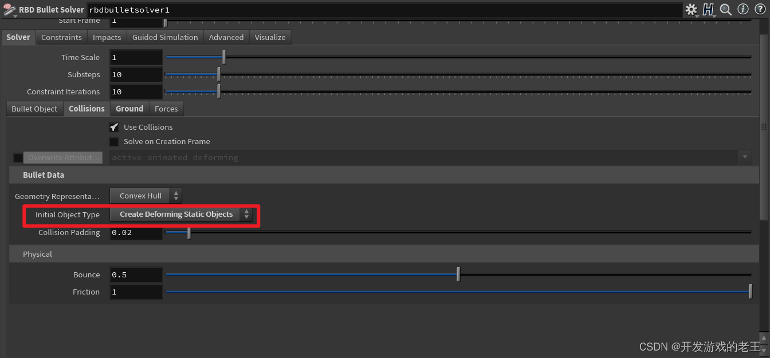Enable the Overwrite Attributes checkbox

point(18,157)
